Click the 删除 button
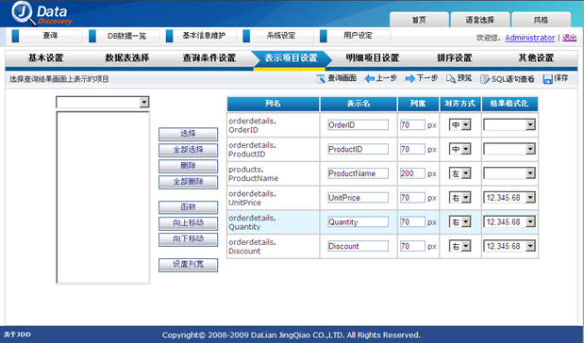584x343 pixels. point(188,166)
